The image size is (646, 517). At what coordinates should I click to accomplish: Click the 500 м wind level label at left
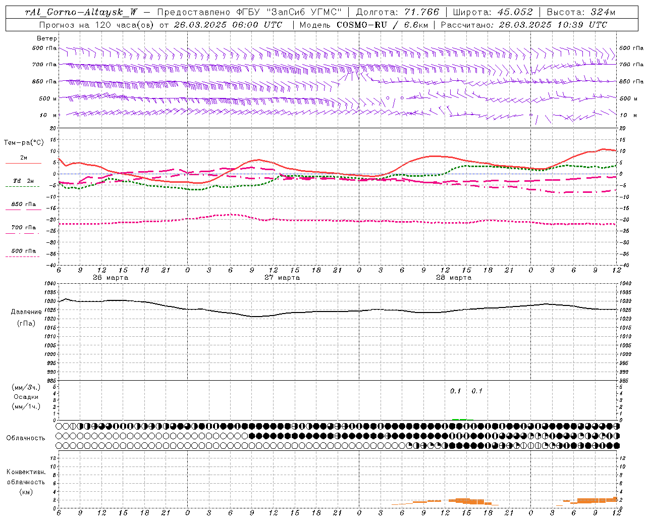tap(48, 98)
